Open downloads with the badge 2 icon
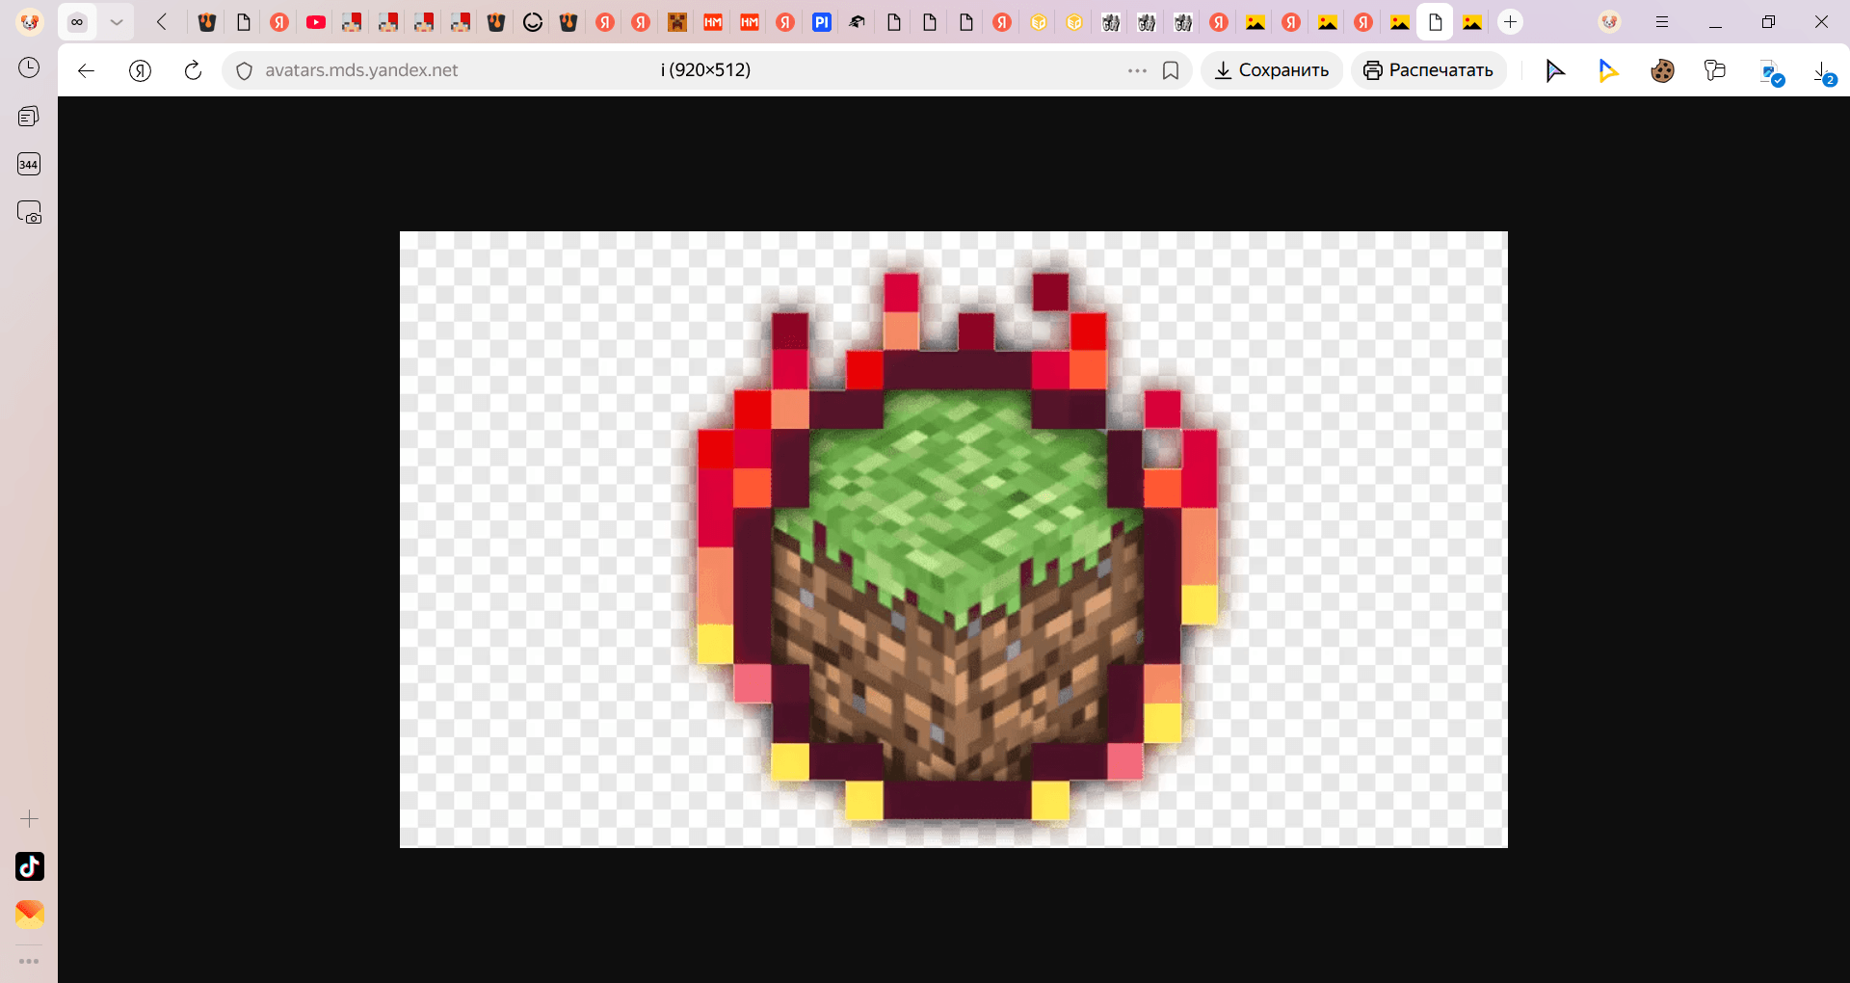This screenshot has width=1850, height=983. tap(1824, 72)
